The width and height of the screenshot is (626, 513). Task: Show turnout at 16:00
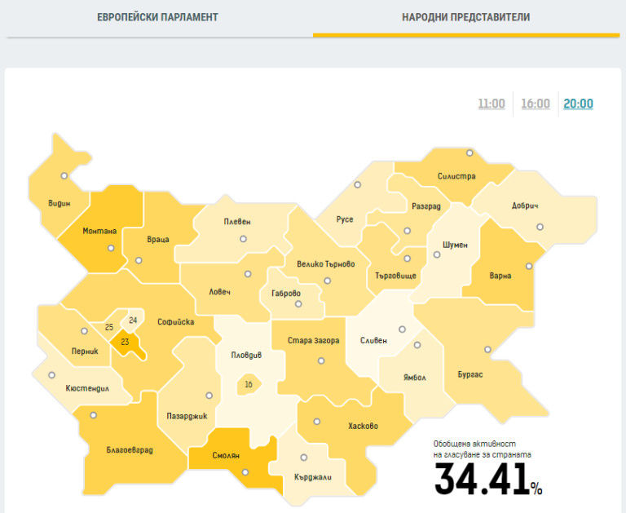pos(536,104)
